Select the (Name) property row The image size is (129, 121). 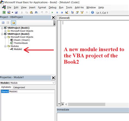click(x=5, y=91)
